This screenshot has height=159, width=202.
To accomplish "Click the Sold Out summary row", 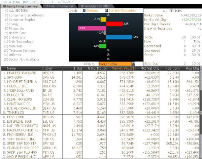I will click(x=172, y=64).
